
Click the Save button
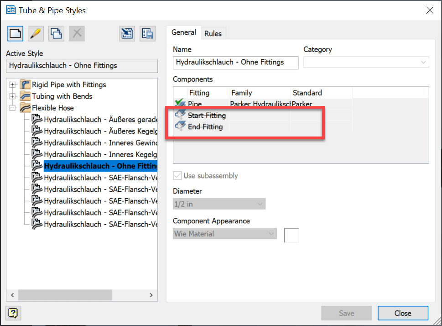tap(347, 313)
